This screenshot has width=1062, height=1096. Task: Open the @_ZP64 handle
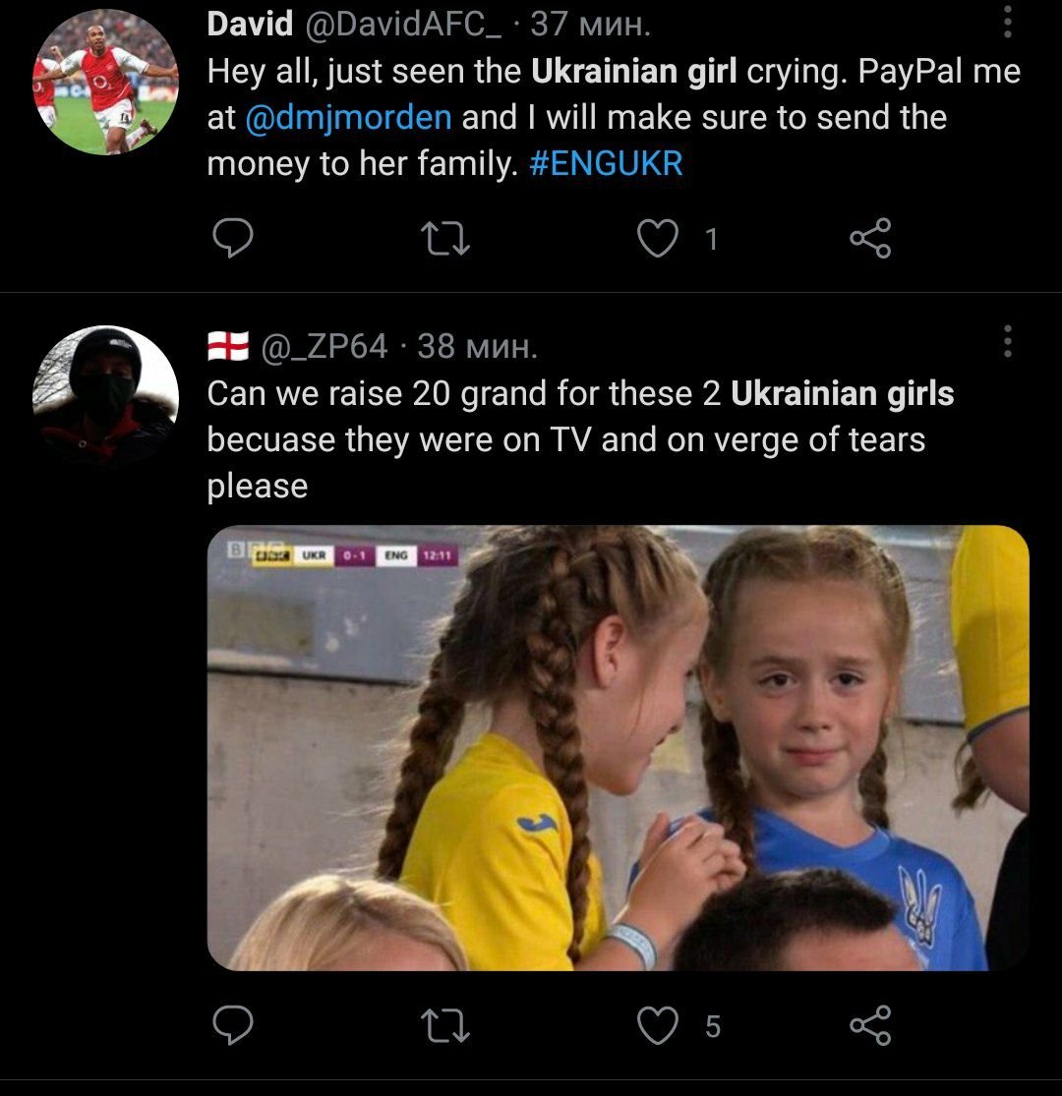324,347
